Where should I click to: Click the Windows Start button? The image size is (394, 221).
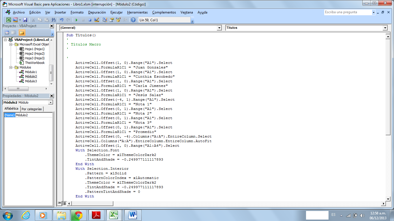tap(7, 215)
